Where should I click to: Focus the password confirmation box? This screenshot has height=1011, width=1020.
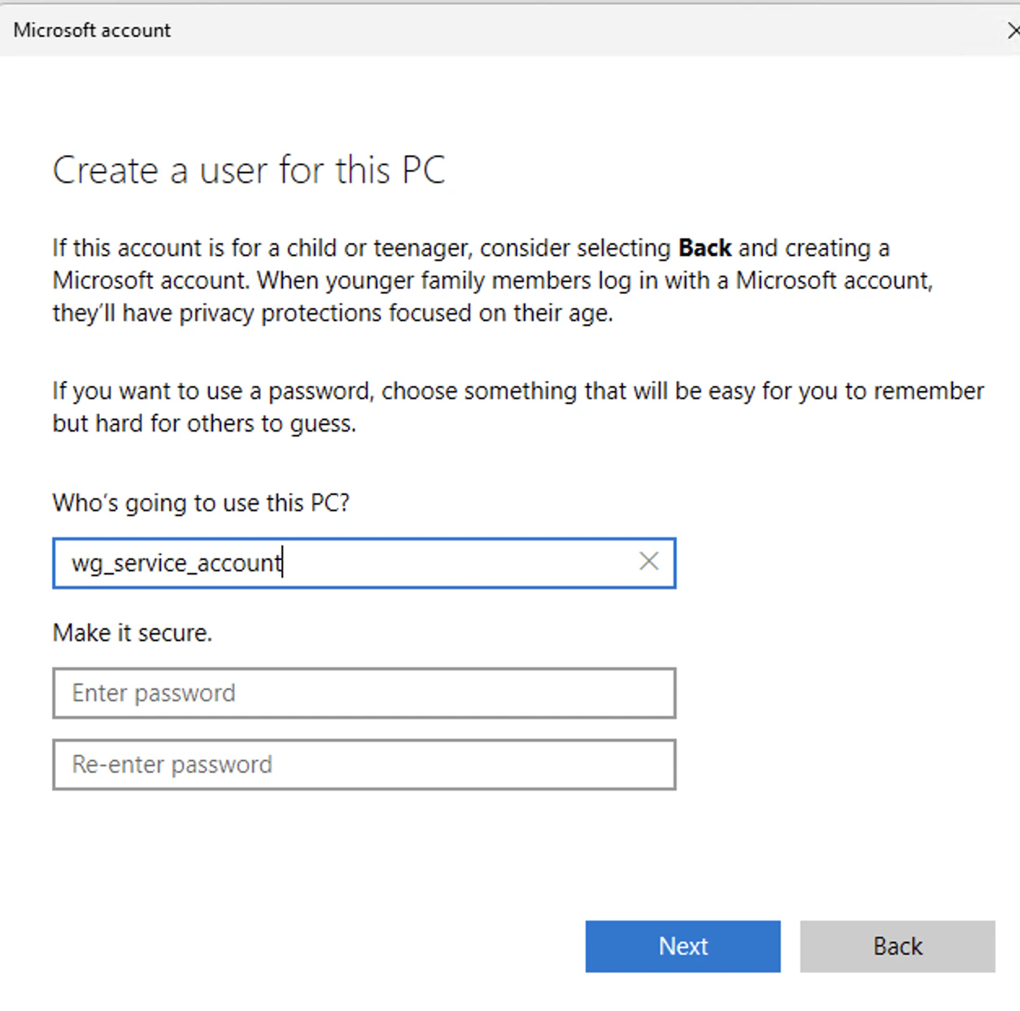pos(364,764)
